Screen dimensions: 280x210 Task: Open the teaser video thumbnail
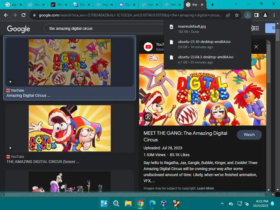coord(70,128)
